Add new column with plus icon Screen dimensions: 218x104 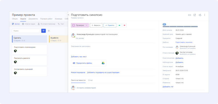(x=49, y=31)
